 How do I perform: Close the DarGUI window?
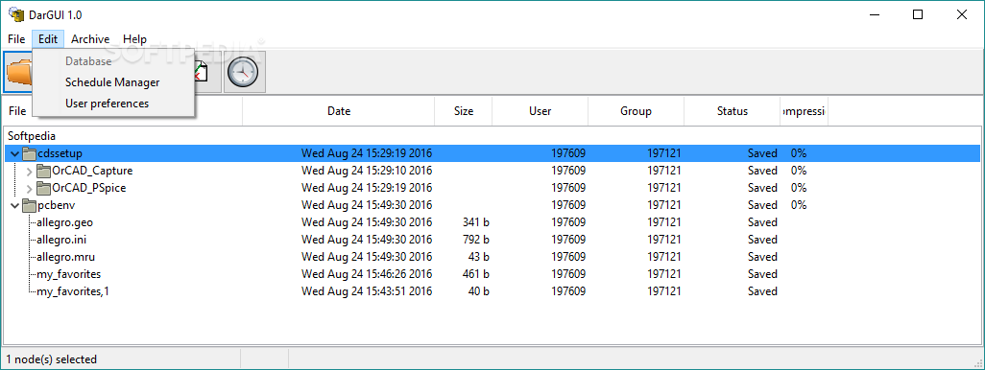961,15
